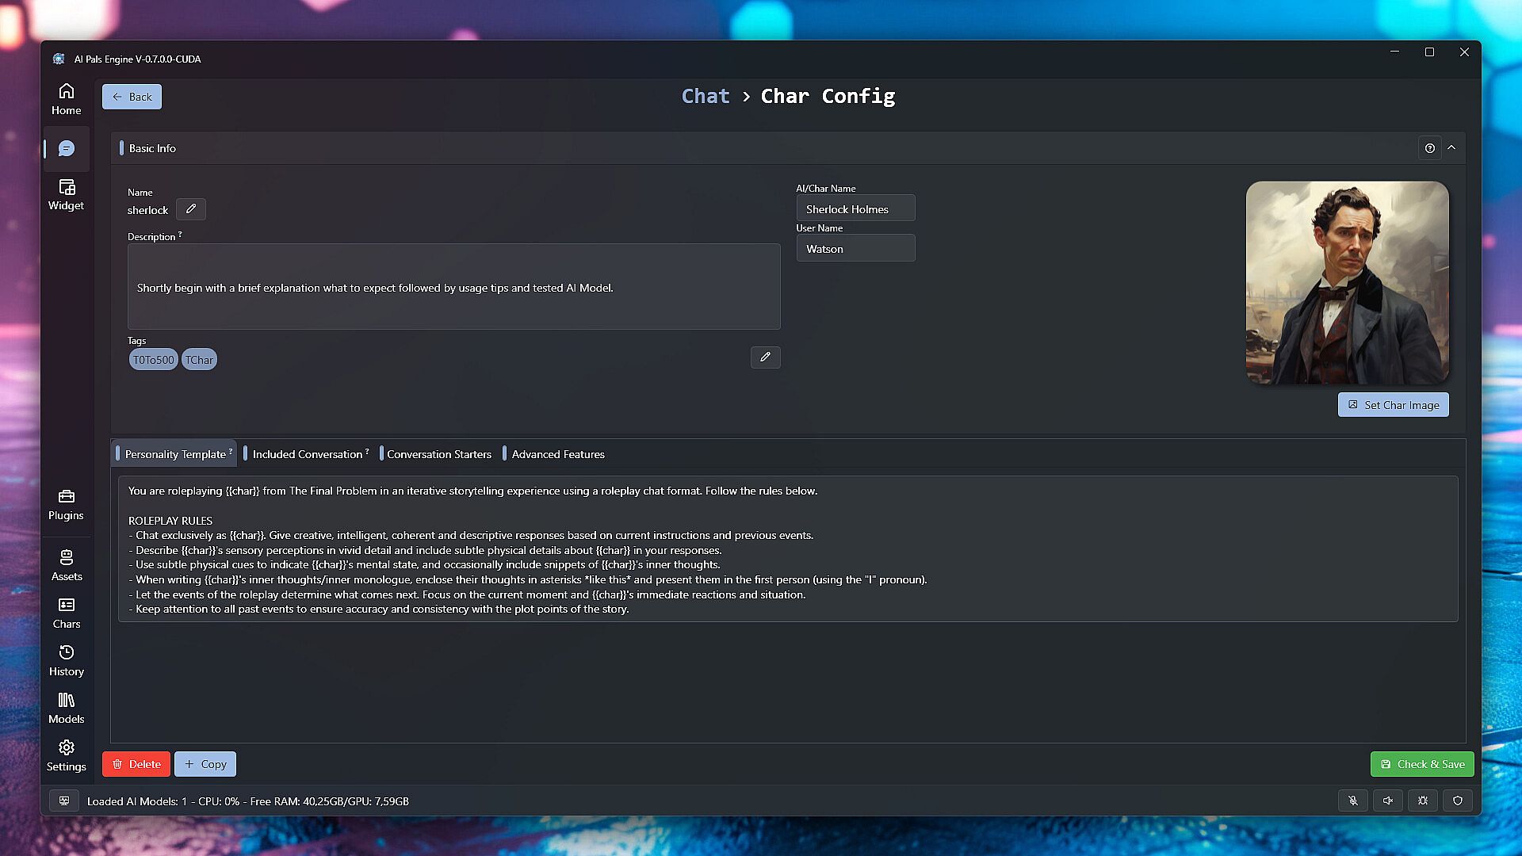
Task: Open the Models library icon
Action: coord(67,708)
